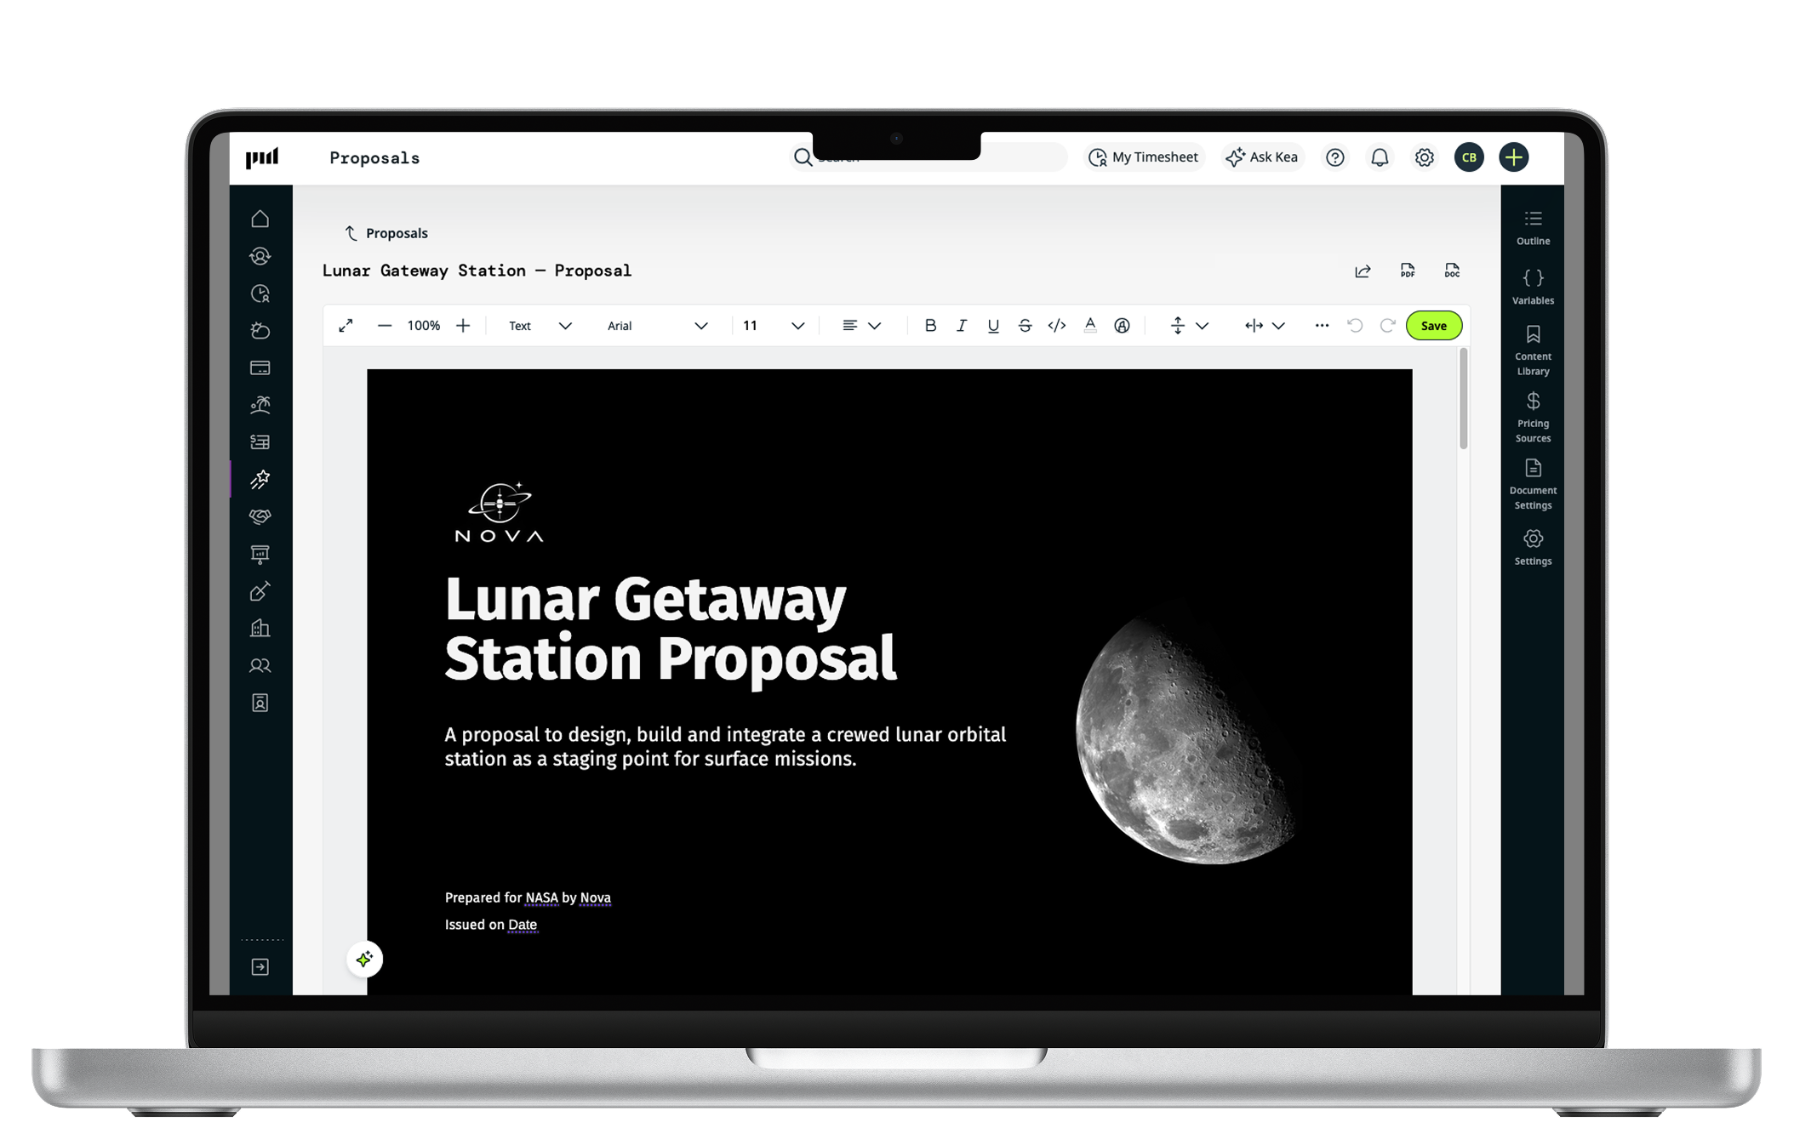Undo the last edit

(1355, 326)
